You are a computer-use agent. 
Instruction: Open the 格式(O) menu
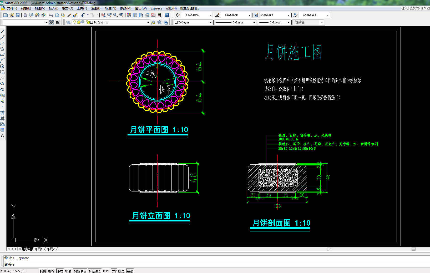click(67, 8)
